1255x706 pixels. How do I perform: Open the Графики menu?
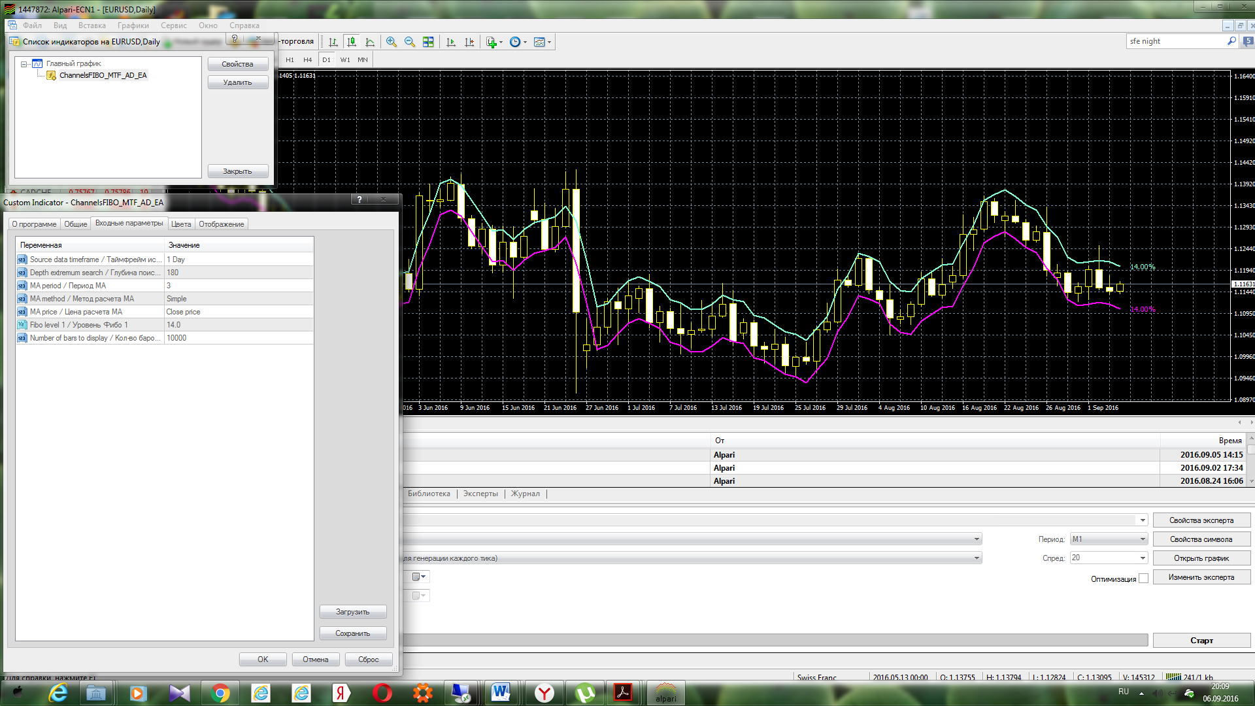point(133,25)
